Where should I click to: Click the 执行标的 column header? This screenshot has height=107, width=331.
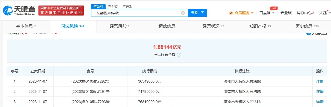(150, 71)
